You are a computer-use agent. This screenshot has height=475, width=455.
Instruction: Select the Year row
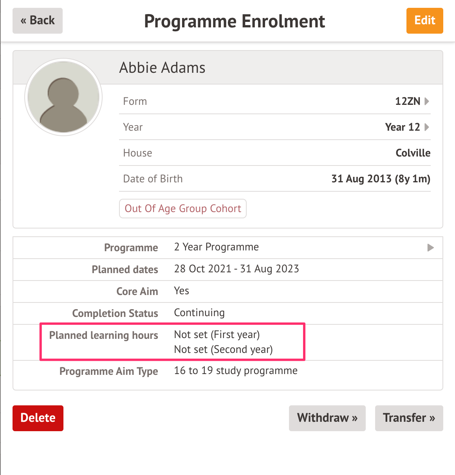click(x=274, y=127)
